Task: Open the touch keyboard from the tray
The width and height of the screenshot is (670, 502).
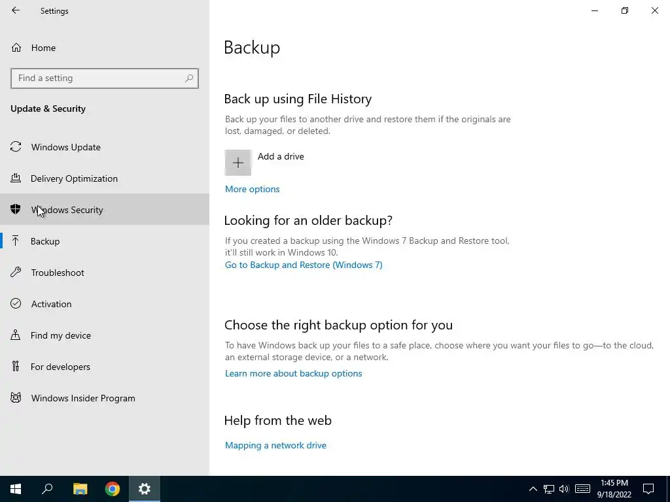Action: click(582, 489)
